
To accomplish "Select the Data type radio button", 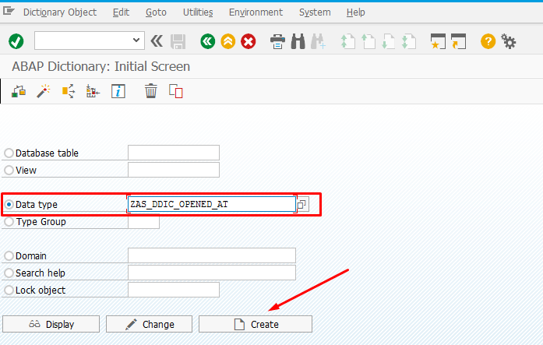I will click(x=9, y=205).
